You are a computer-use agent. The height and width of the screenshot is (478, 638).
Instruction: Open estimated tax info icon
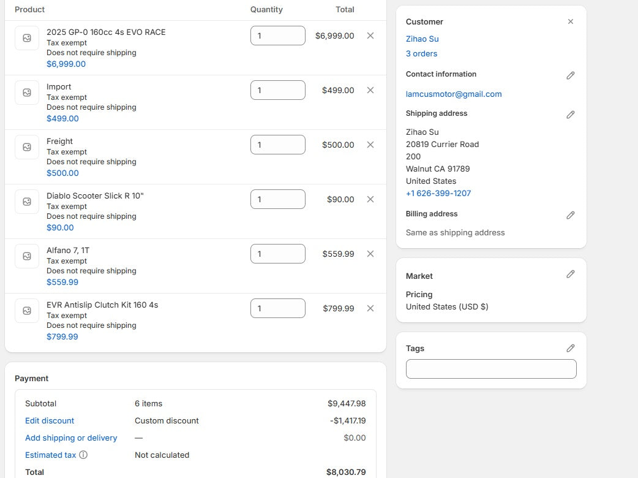[83, 455]
